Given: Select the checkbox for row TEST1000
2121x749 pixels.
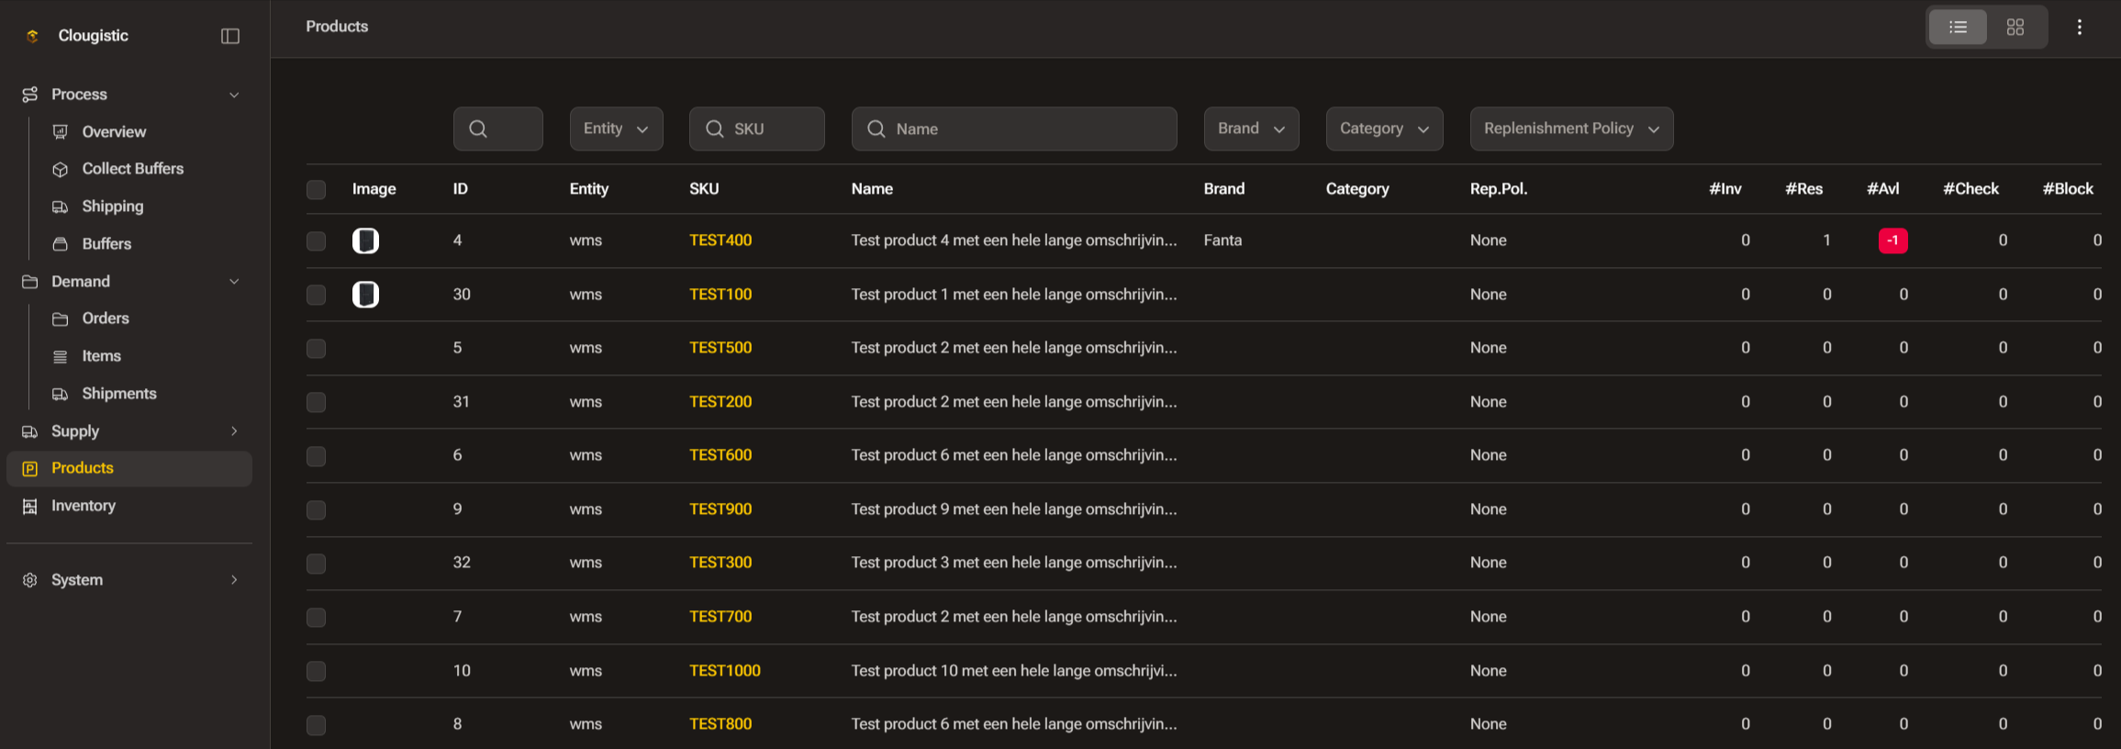Looking at the screenshot, I should click(x=316, y=671).
